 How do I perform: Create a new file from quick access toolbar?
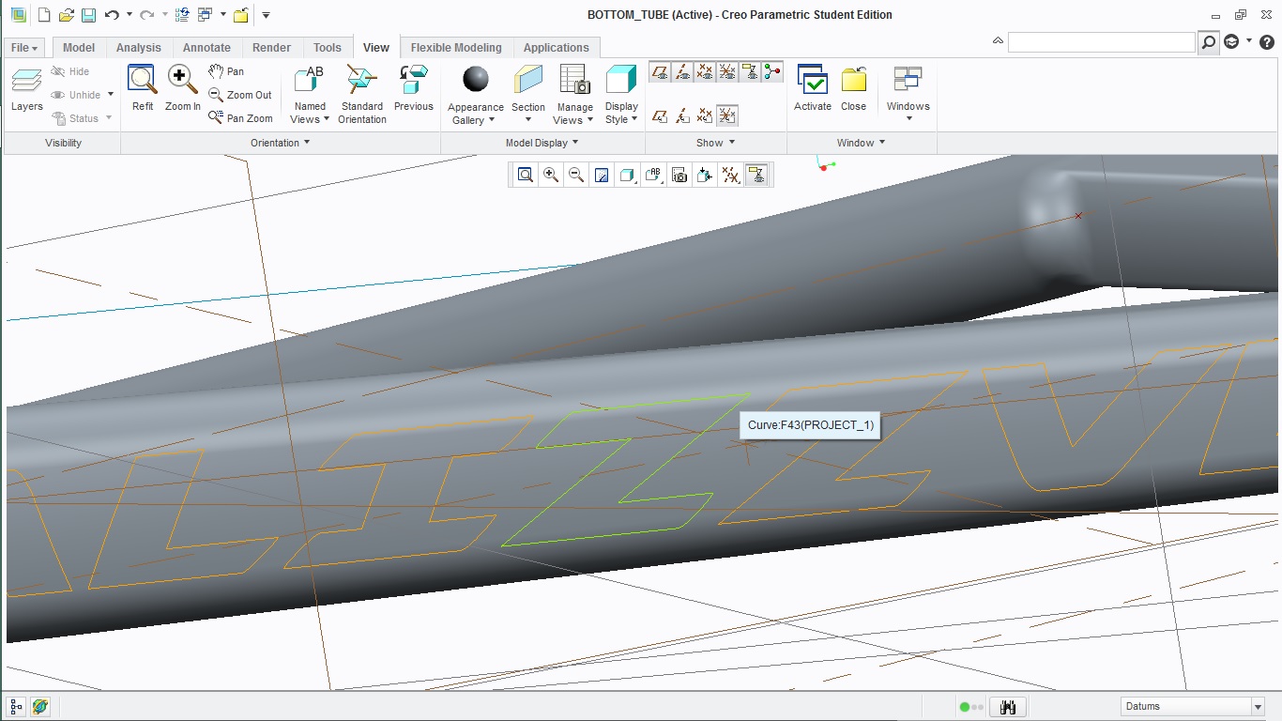tap(44, 15)
